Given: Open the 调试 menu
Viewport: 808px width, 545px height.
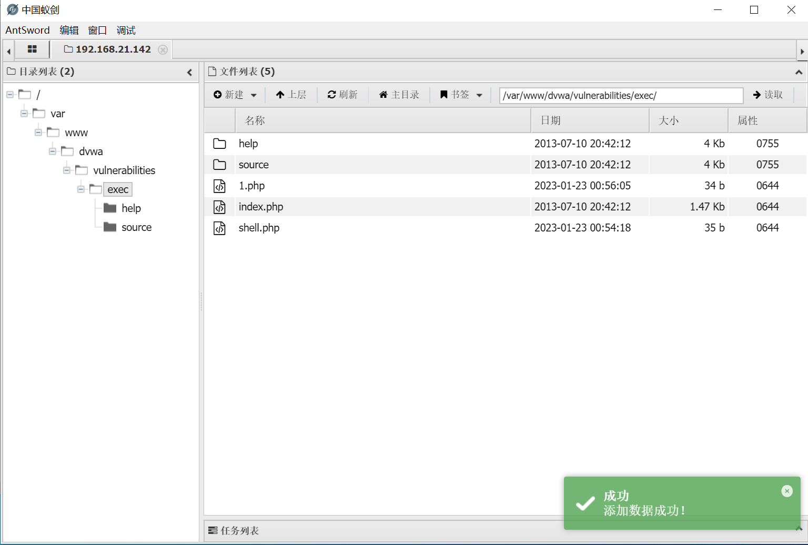Looking at the screenshot, I should (x=126, y=30).
